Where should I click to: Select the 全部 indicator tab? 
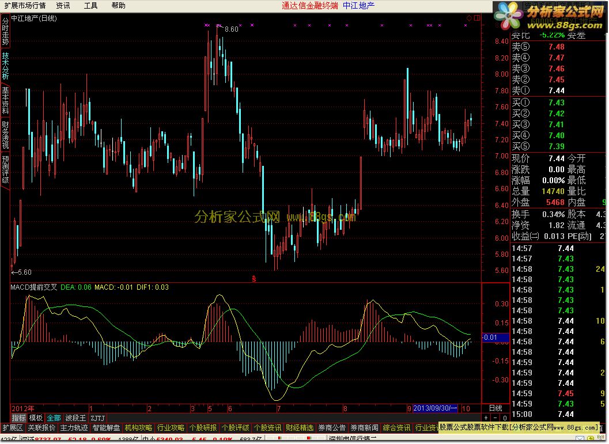pyautogui.click(x=54, y=418)
